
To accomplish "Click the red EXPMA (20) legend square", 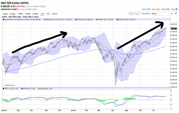I will pos(76,20).
